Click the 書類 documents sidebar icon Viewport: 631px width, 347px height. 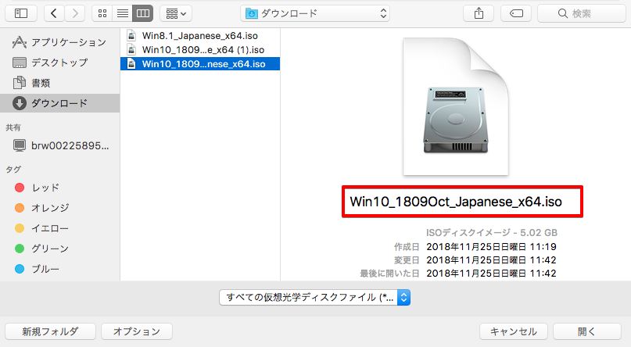(x=20, y=83)
